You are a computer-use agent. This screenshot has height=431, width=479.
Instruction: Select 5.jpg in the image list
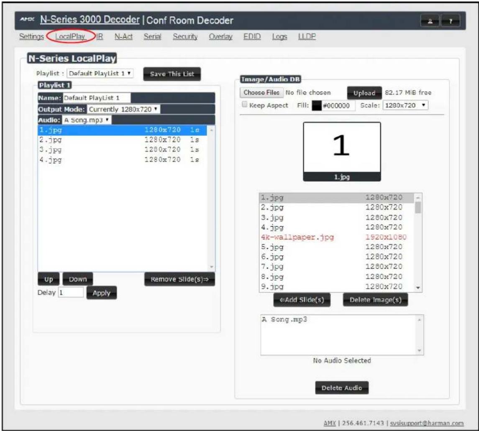coord(337,247)
